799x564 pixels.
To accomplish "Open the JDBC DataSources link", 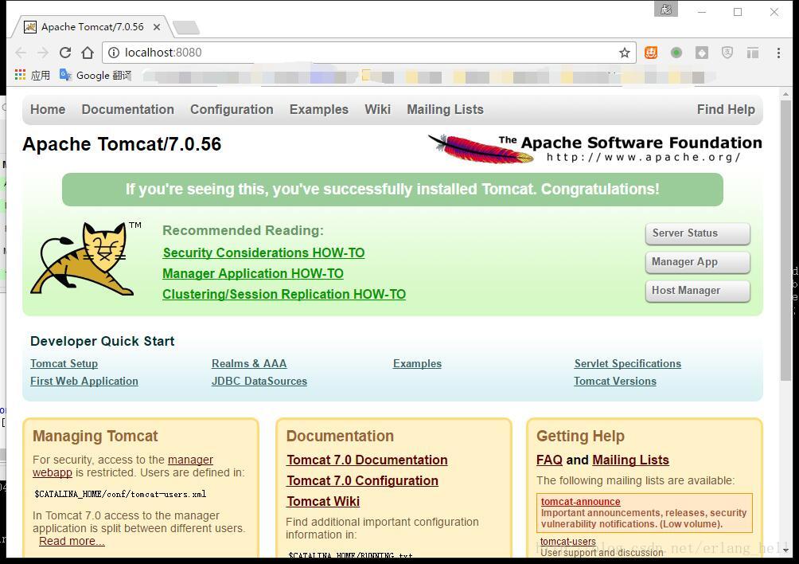I will 259,382.
